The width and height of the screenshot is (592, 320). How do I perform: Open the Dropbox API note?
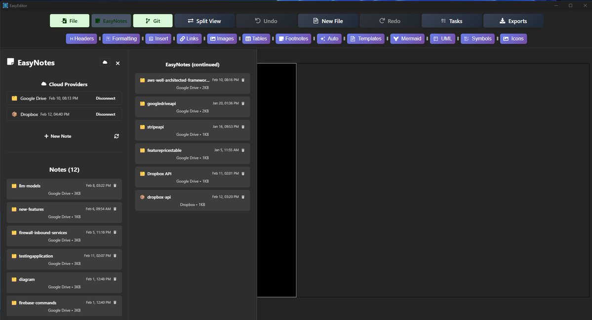pyautogui.click(x=193, y=177)
